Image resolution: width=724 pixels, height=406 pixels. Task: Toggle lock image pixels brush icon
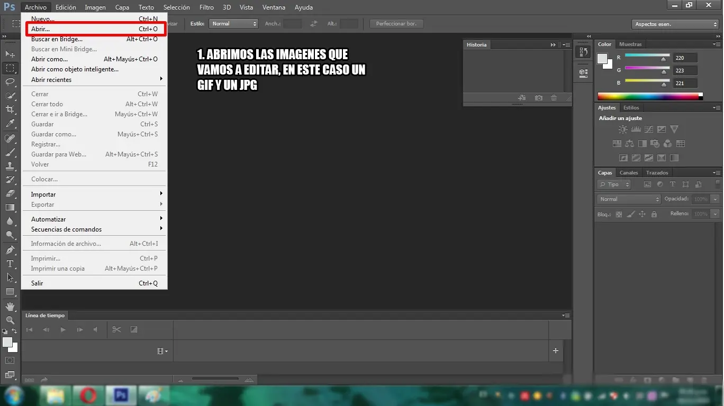(630, 214)
